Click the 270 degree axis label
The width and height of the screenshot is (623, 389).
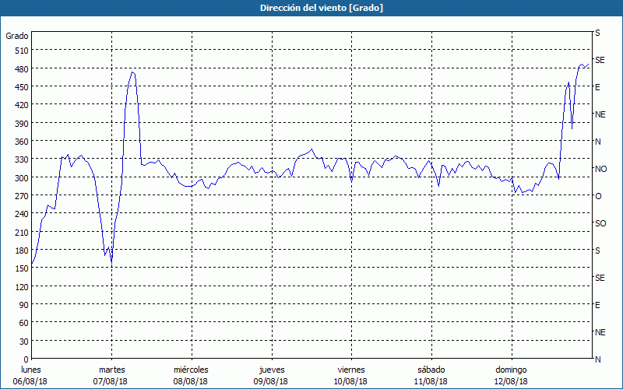pos(22,196)
